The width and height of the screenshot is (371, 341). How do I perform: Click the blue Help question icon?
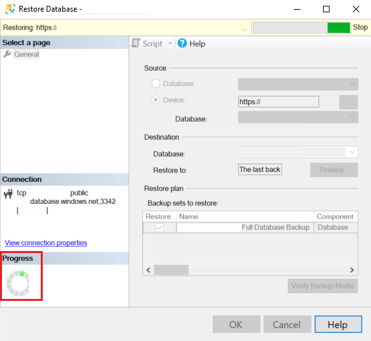click(182, 43)
